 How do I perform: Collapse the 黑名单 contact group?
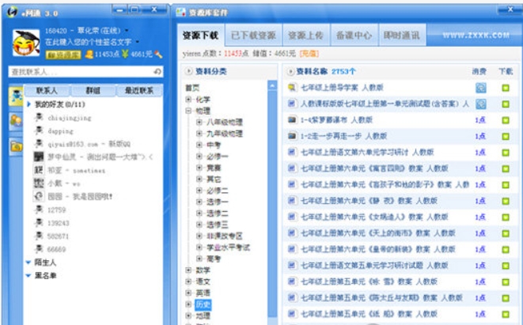coord(28,276)
